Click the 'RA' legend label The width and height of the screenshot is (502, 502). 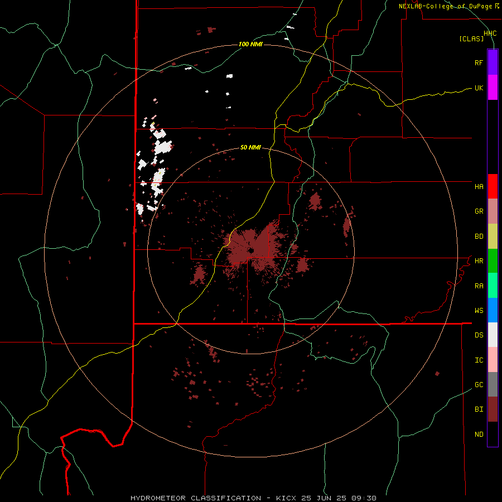click(x=479, y=286)
